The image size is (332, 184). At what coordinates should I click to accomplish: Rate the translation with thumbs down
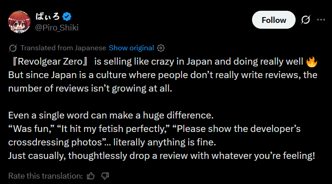(x=105, y=175)
